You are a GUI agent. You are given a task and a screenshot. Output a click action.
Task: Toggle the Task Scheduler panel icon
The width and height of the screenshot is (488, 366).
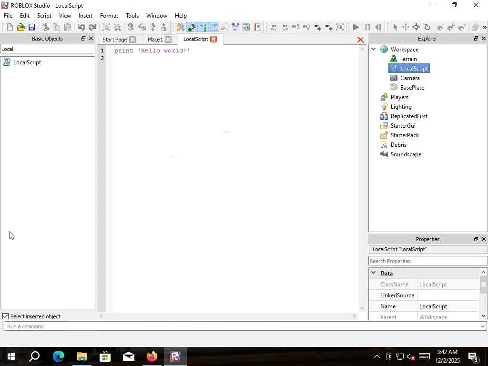click(x=246, y=27)
